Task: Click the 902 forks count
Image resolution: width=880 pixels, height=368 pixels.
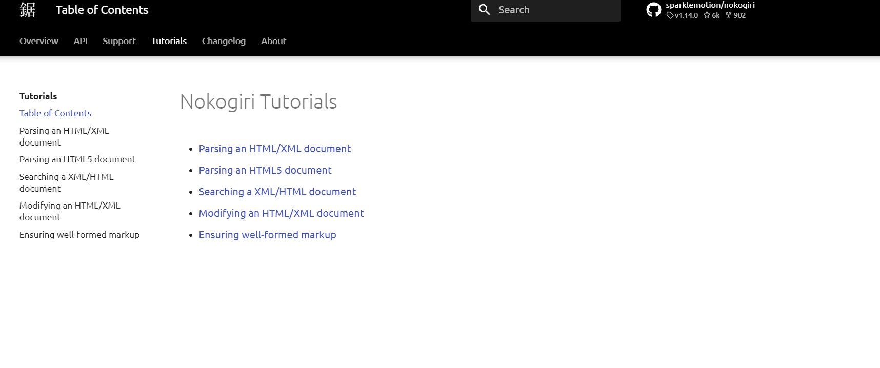Action: (736, 15)
